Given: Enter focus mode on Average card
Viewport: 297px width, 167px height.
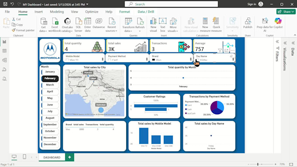Looking at the screenshot, I should (x=226, y=50).
